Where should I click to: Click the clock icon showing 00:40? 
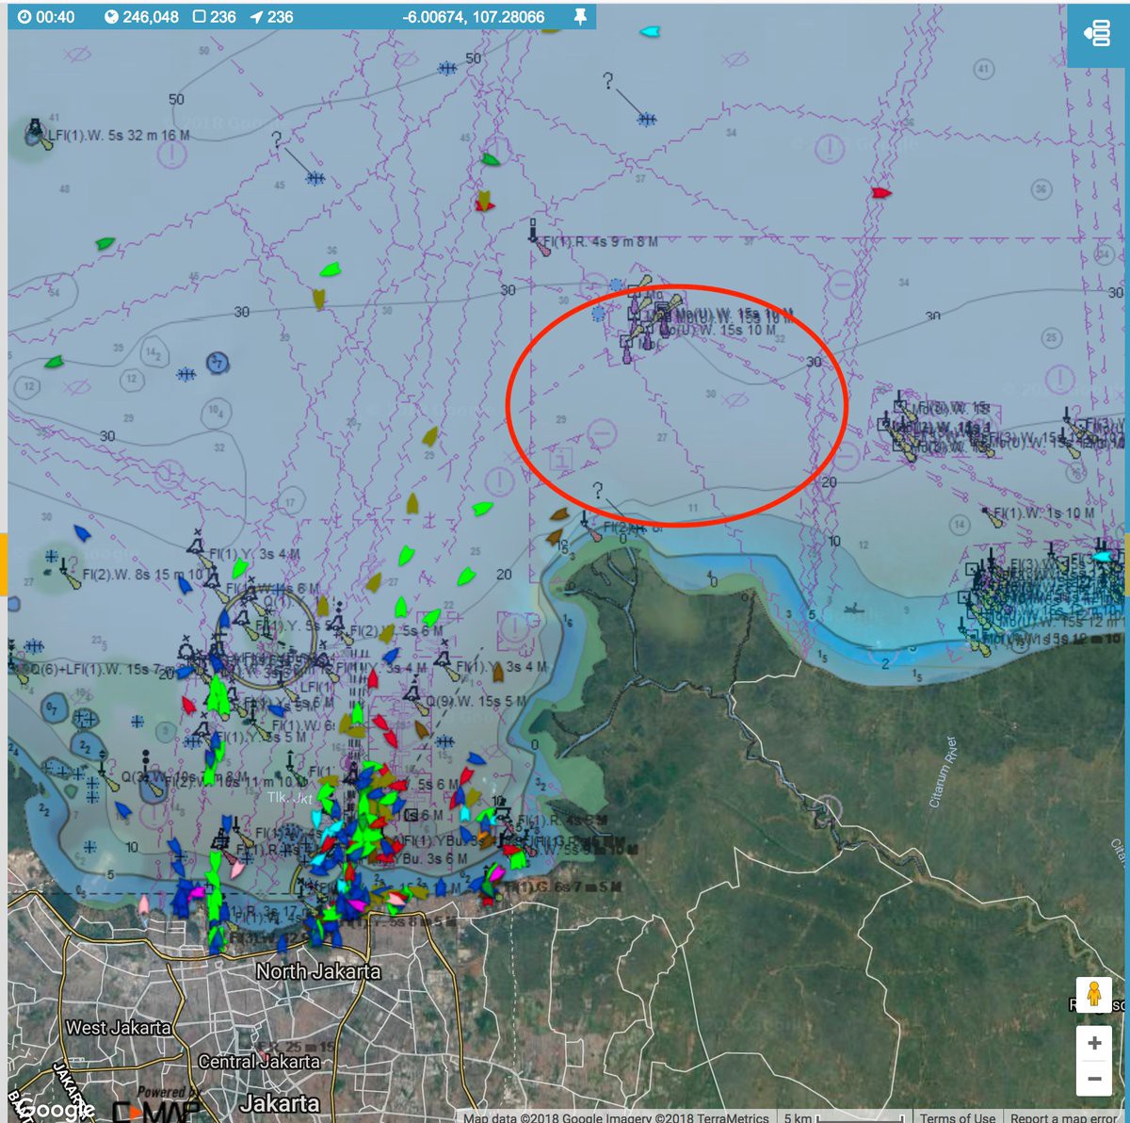24,17
